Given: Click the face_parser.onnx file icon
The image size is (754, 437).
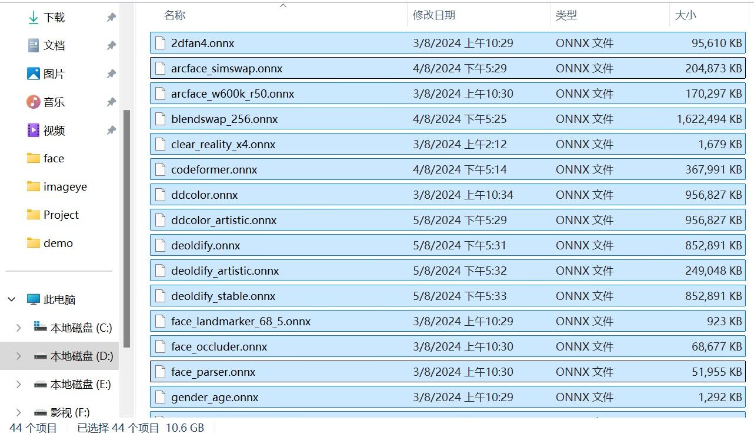Looking at the screenshot, I should (160, 372).
